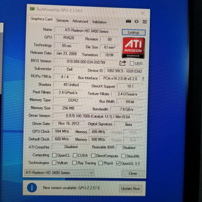Click the GPU-Z title bar app icon
The width and height of the screenshot is (202, 202).
(x=32, y=9)
